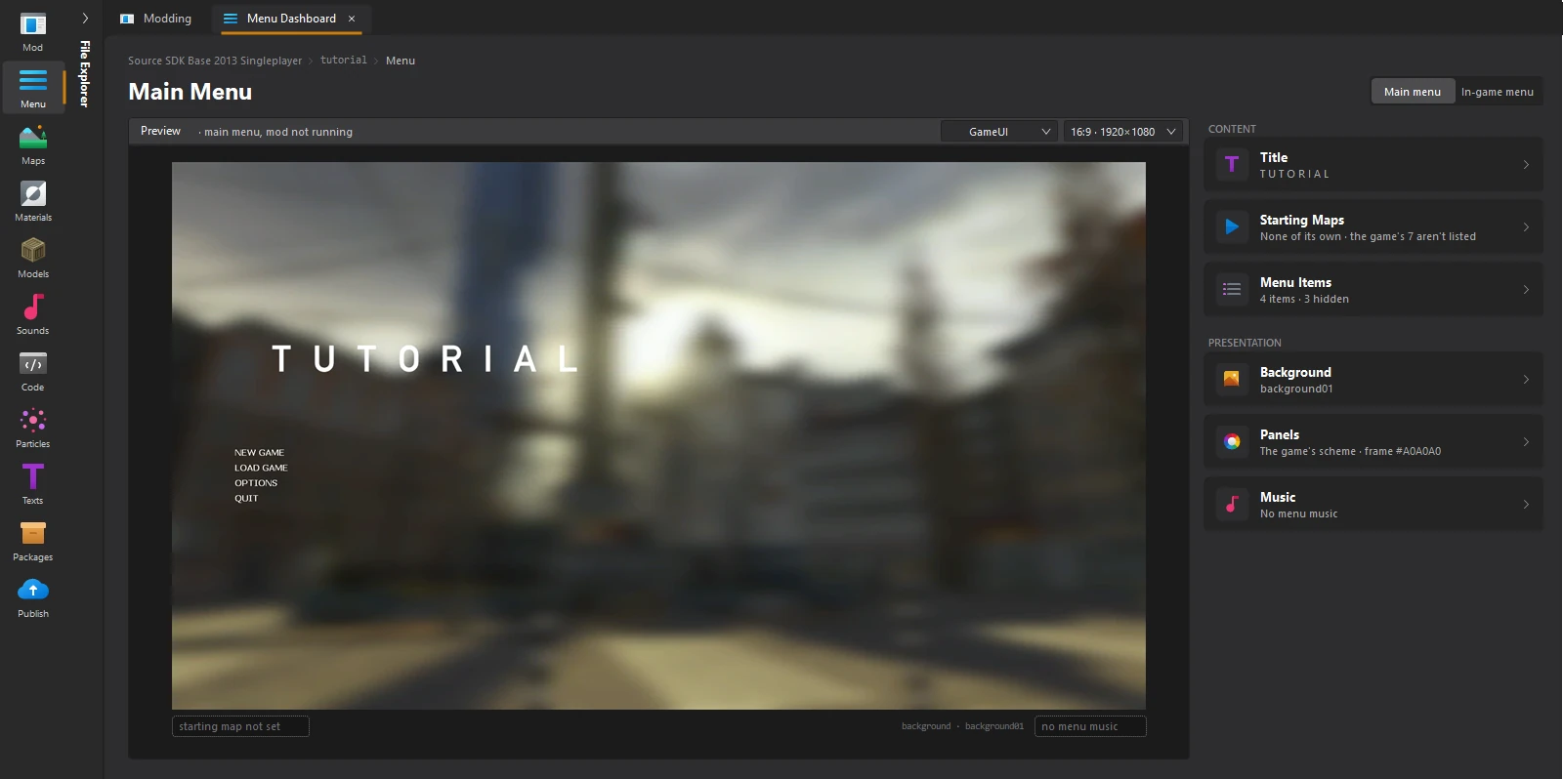Open the Particles section
1563x779 pixels.
click(x=33, y=428)
